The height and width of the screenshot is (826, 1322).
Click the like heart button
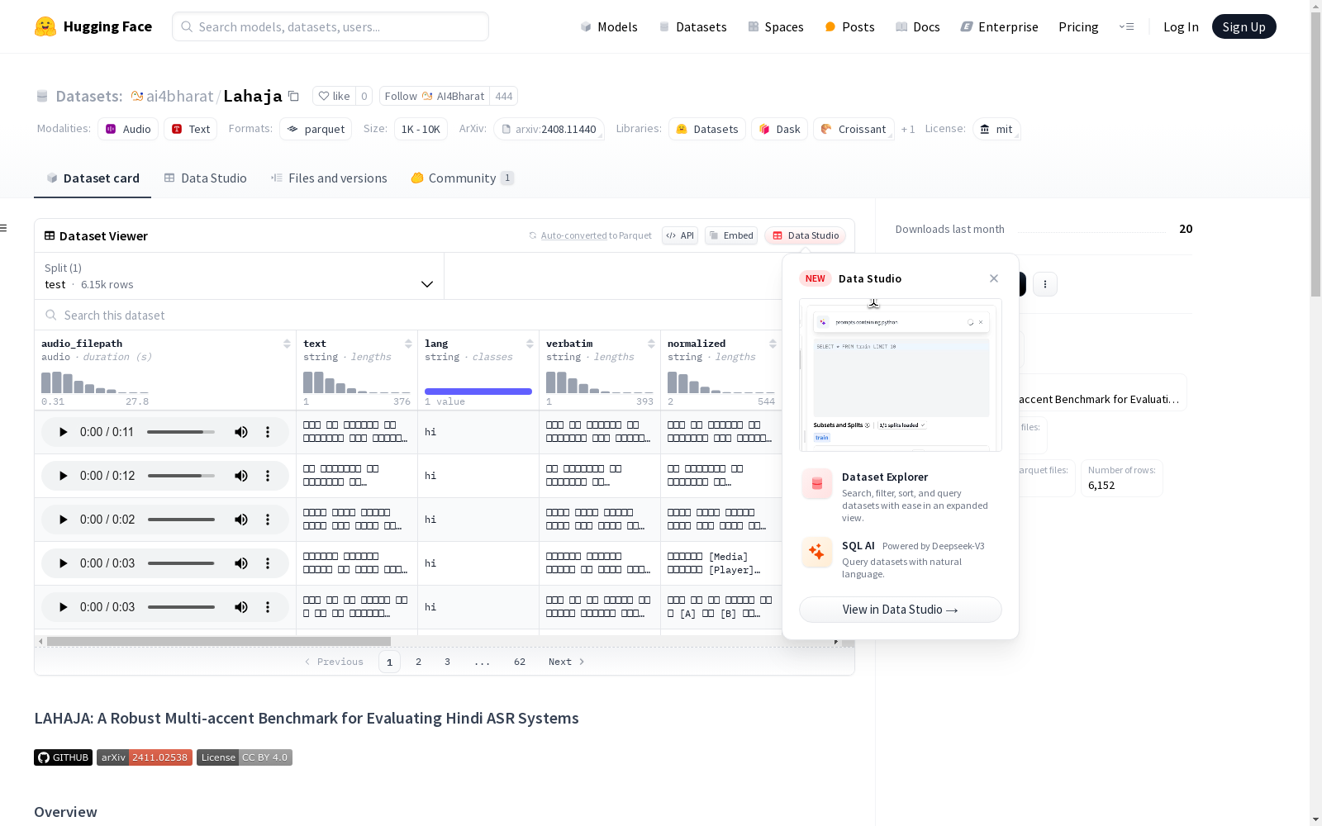click(335, 96)
